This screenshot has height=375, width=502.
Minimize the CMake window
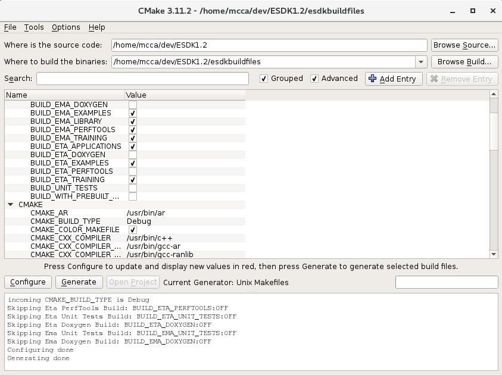point(453,11)
